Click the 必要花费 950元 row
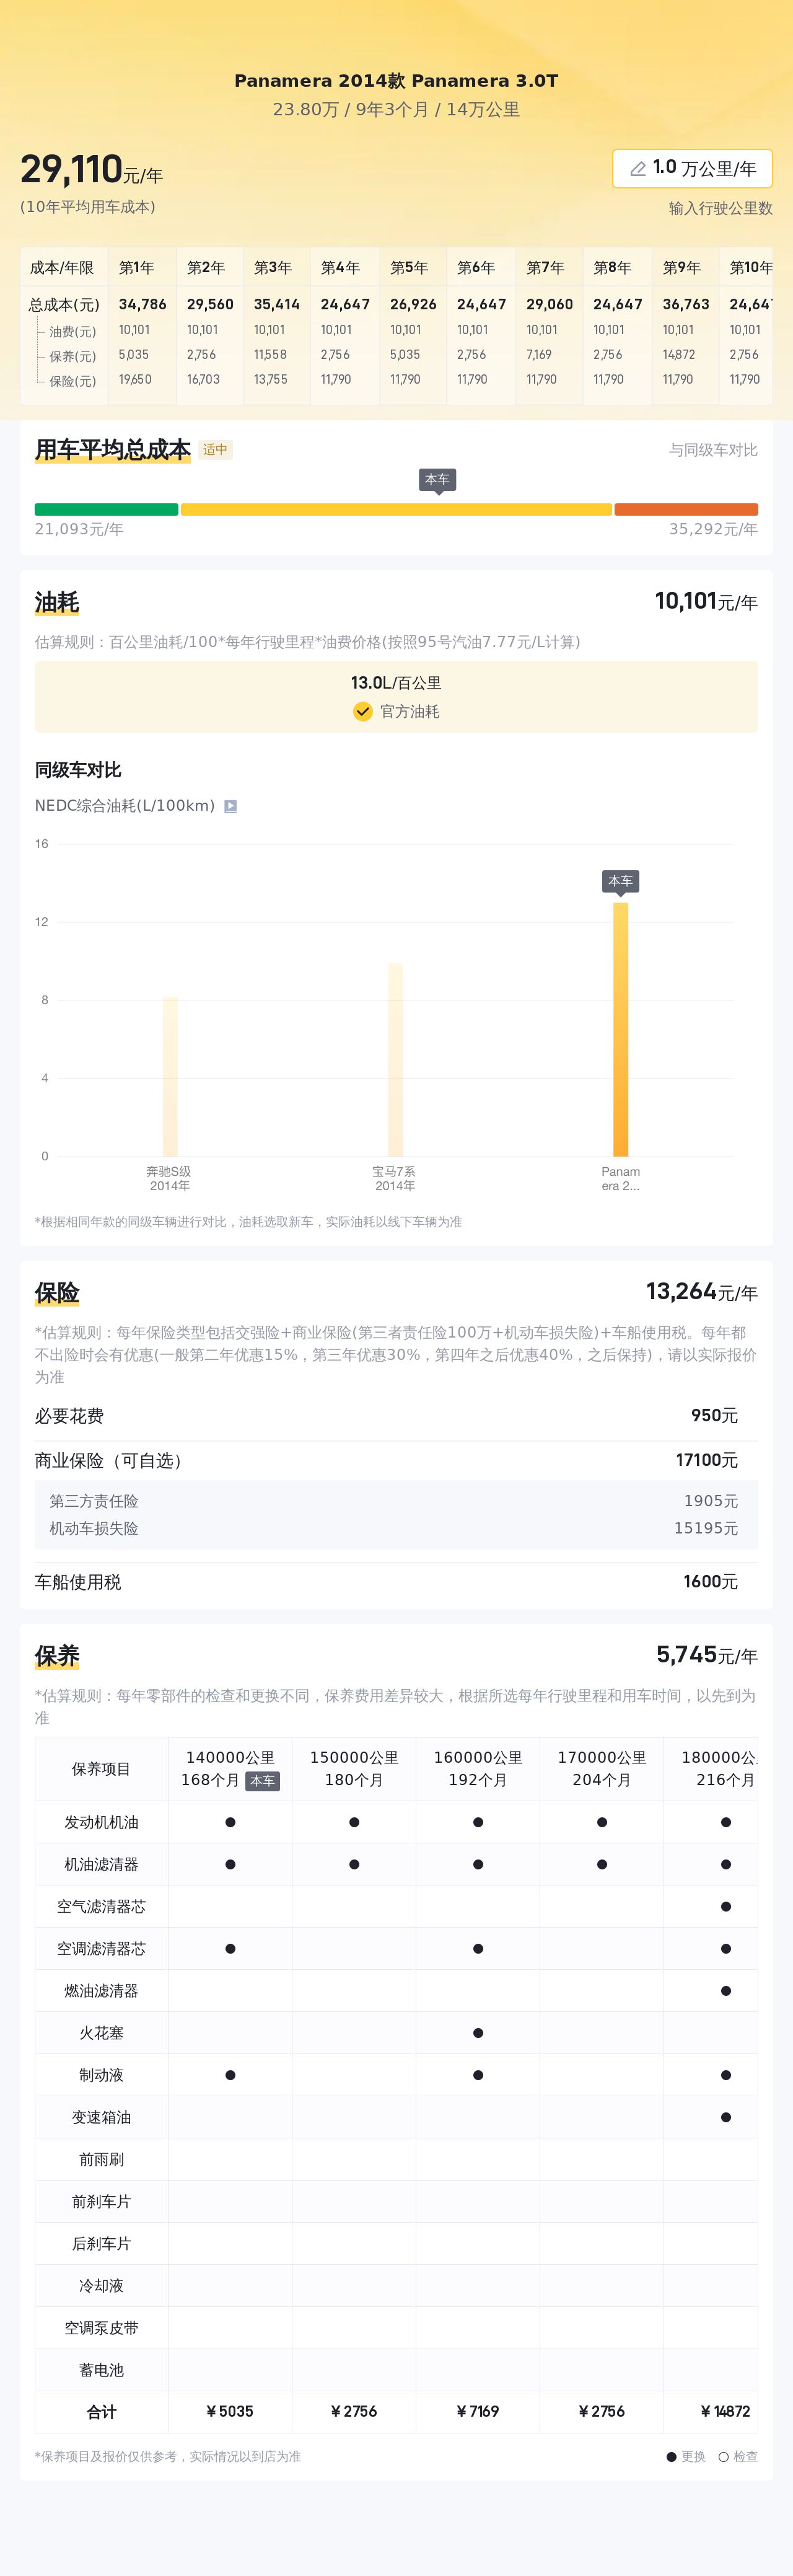 (x=396, y=1416)
